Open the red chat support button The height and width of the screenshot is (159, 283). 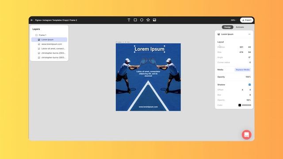(247, 135)
